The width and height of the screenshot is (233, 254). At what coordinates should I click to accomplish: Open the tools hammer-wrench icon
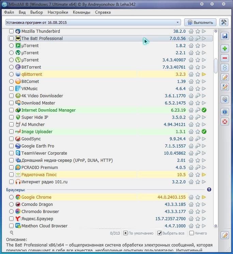tap(224, 22)
